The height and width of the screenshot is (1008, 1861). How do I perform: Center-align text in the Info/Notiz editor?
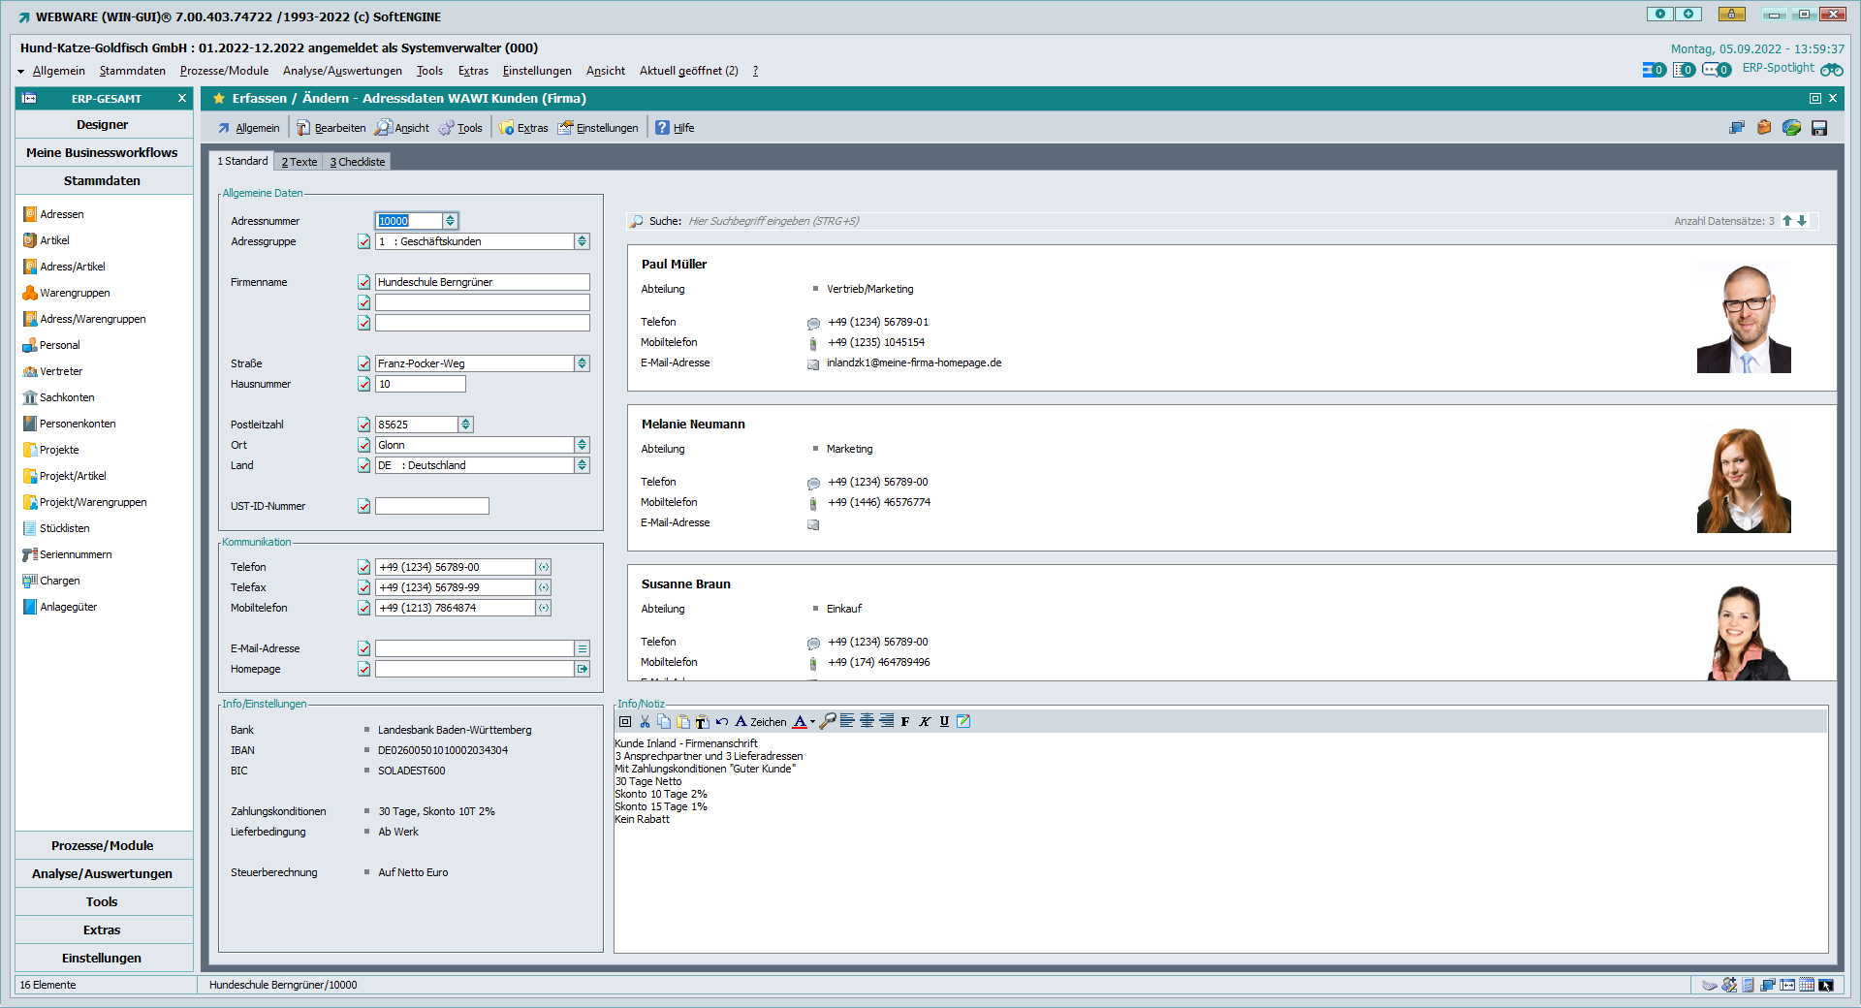[x=867, y=721]
